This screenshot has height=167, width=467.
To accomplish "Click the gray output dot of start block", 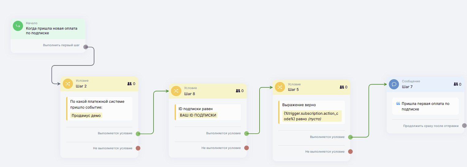I will click(x=86, y=47).
